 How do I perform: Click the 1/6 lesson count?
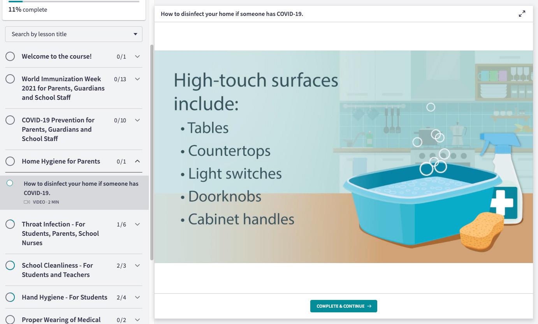121,225
